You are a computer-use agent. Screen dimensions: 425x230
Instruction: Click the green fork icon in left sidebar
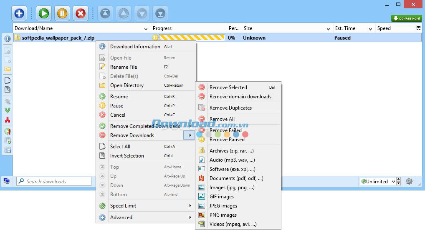[8, 110]
